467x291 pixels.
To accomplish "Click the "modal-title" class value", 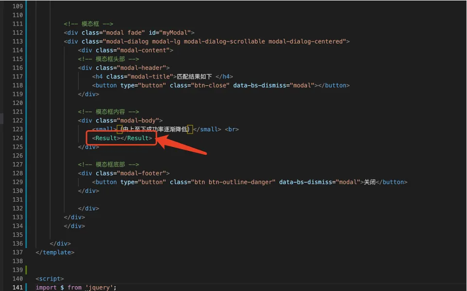I will point(150,76).
